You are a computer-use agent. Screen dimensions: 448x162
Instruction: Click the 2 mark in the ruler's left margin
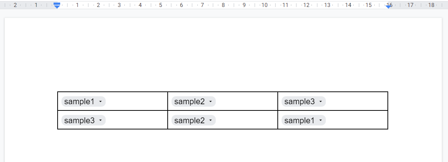(x=15, y=5)
